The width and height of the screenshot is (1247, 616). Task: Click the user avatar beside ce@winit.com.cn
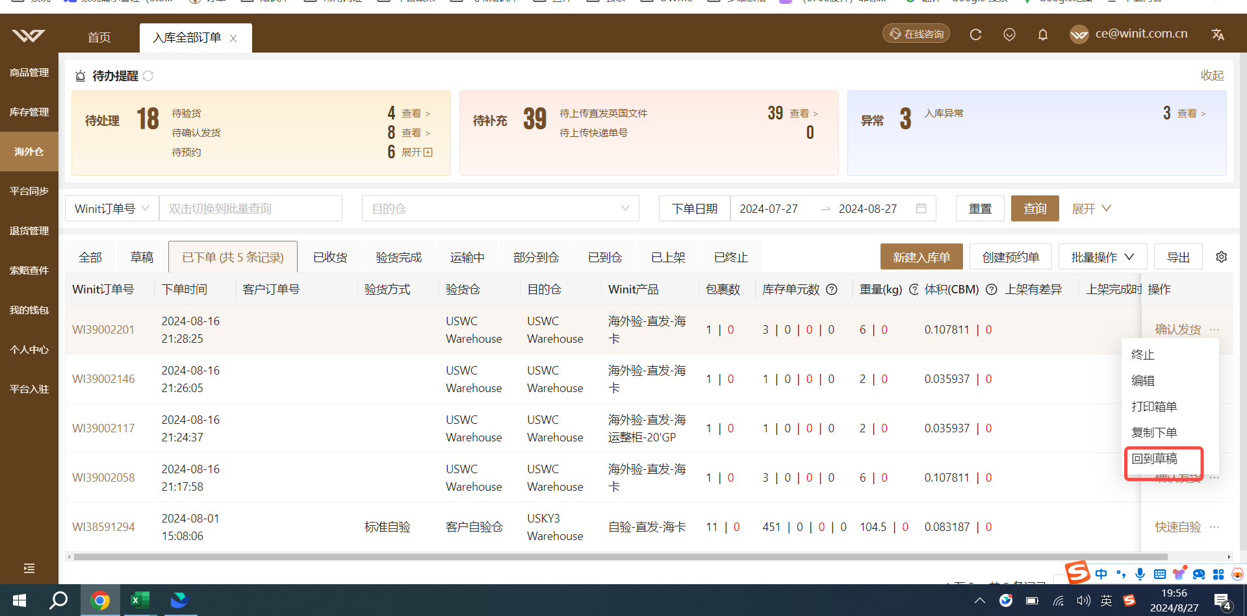pos(1079,34)
